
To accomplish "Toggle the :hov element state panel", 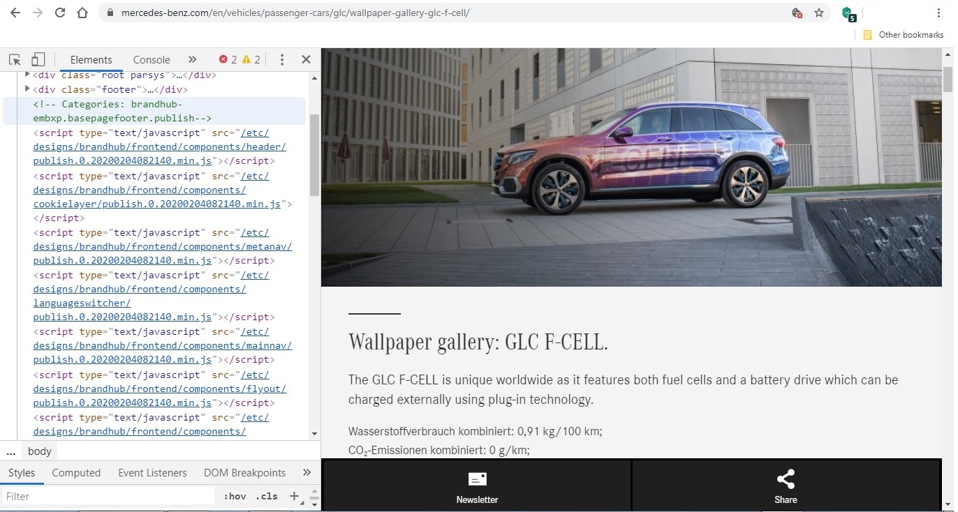I will [235, 497].
